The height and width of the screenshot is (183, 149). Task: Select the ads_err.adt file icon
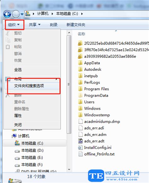point(80,141)
